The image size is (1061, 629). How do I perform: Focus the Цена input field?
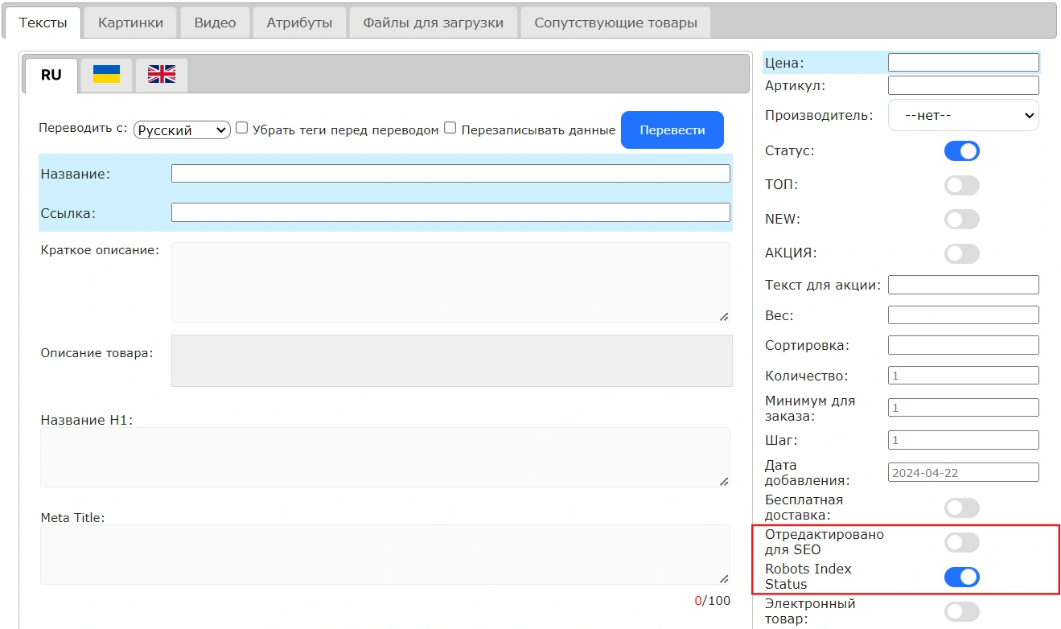[x=963, y=63]
